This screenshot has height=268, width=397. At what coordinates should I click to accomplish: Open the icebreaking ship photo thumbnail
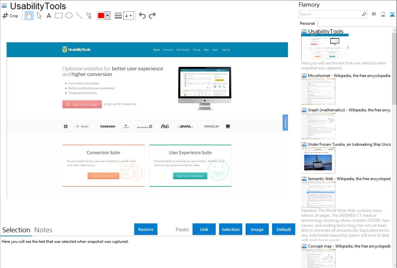tap(318, 160)
